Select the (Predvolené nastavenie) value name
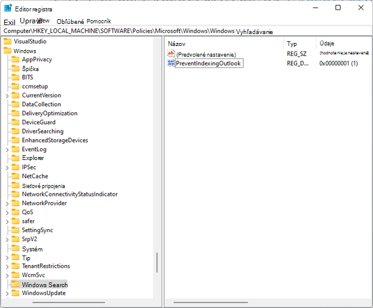Image resolution: width=373 pixels, height=308 pixels. click(206, 55)
